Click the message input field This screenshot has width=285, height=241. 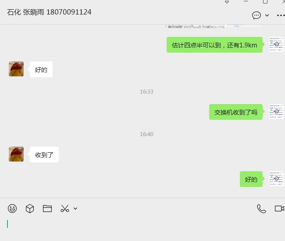(142, 228)
